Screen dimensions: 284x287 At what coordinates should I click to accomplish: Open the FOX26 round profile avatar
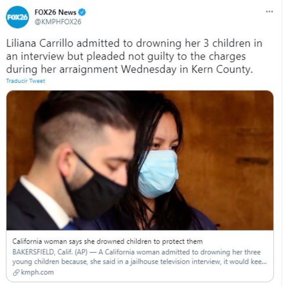click(x=17, y=17)
